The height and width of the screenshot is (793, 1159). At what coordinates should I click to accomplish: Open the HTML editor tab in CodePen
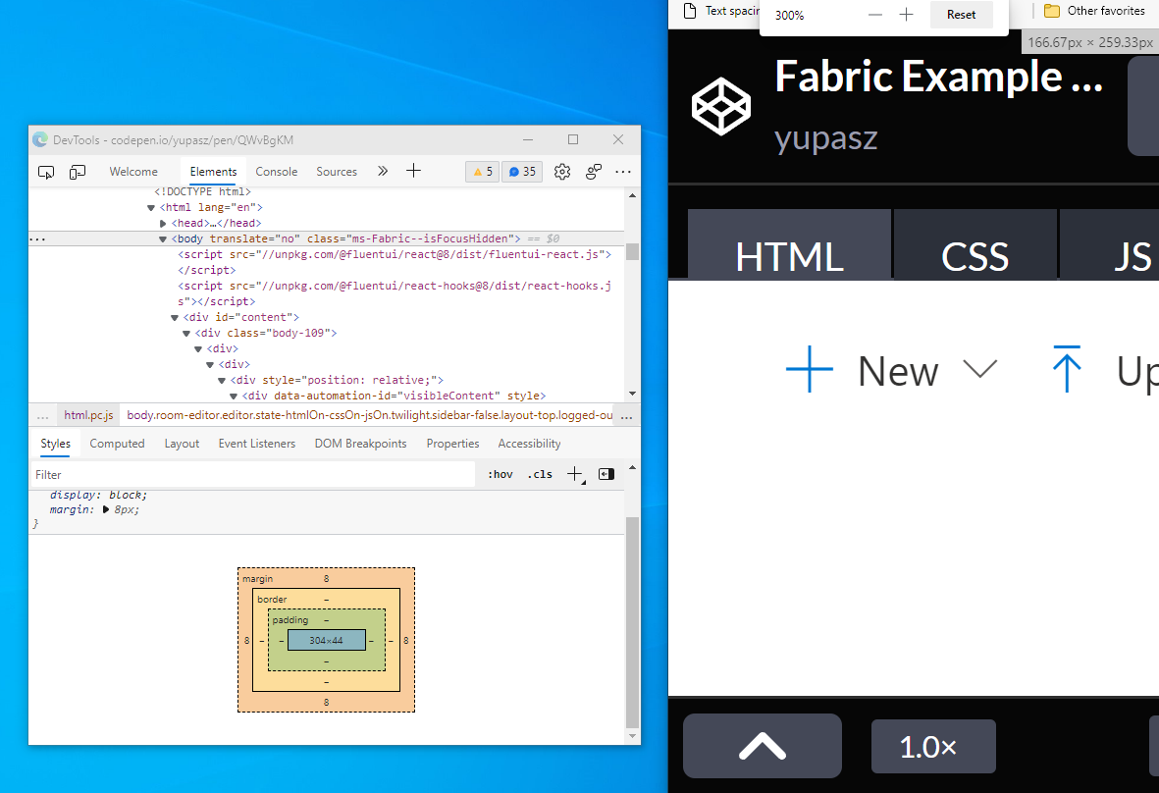click(x=789, y=244)
